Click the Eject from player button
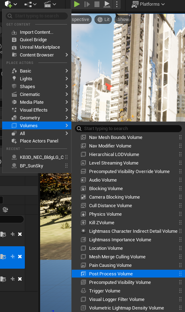Viewport: 185px width, 312px height. coord(107,4)
